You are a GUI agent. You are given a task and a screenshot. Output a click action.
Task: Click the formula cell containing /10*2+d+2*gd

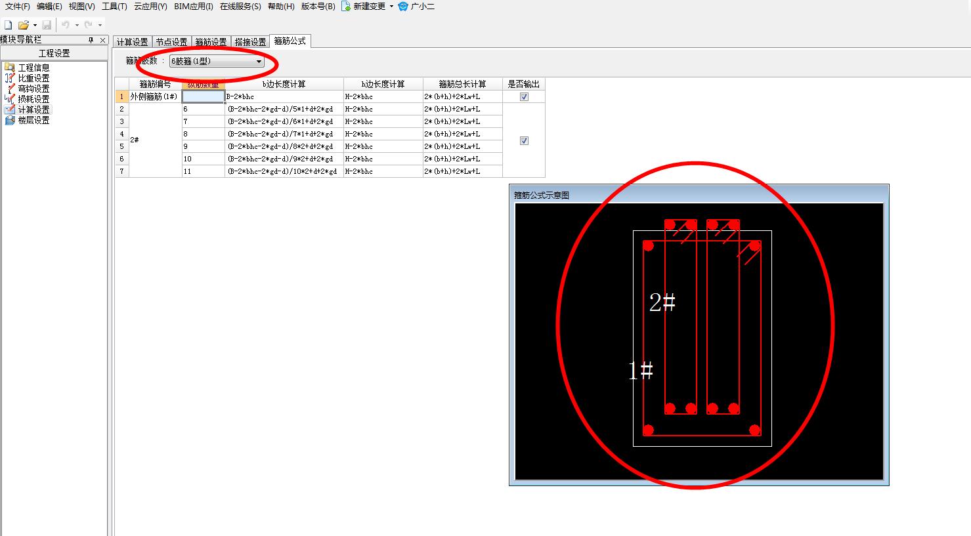point(284,171)
